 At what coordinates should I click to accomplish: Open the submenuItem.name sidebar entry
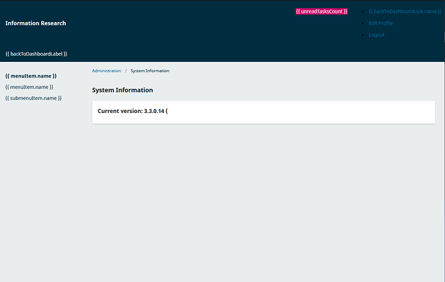click(34, 98)
